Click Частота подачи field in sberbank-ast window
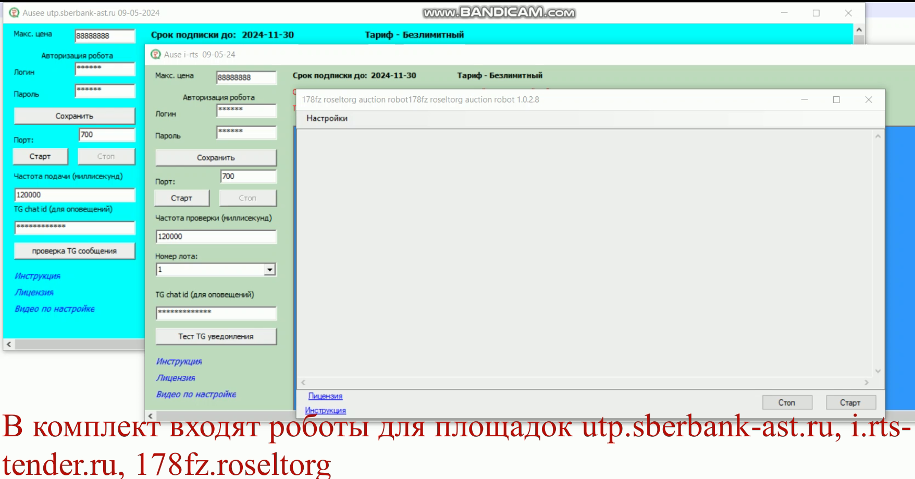The width and height of the screenshot is (915, 479). point(74,195)
